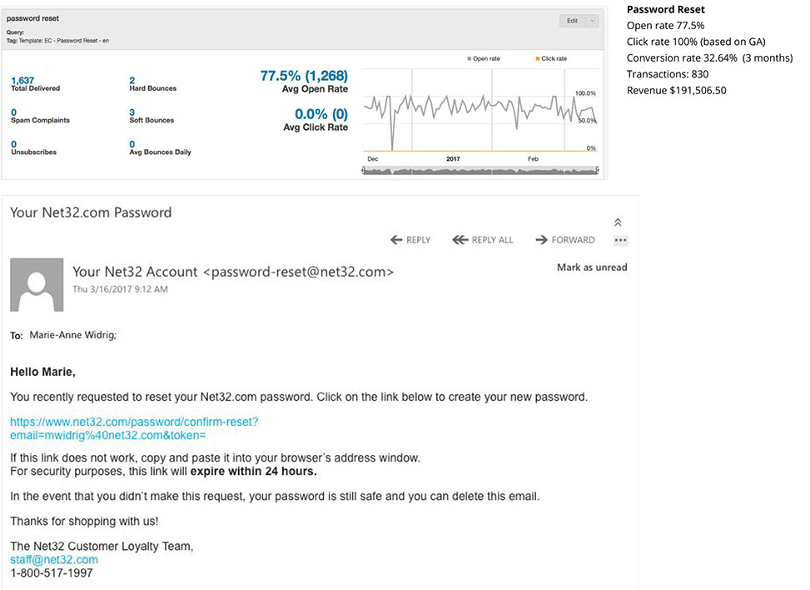The image size is (810, 590).
Task: Select recipient Marie-Anne Widrig
Action: [72, 335]
